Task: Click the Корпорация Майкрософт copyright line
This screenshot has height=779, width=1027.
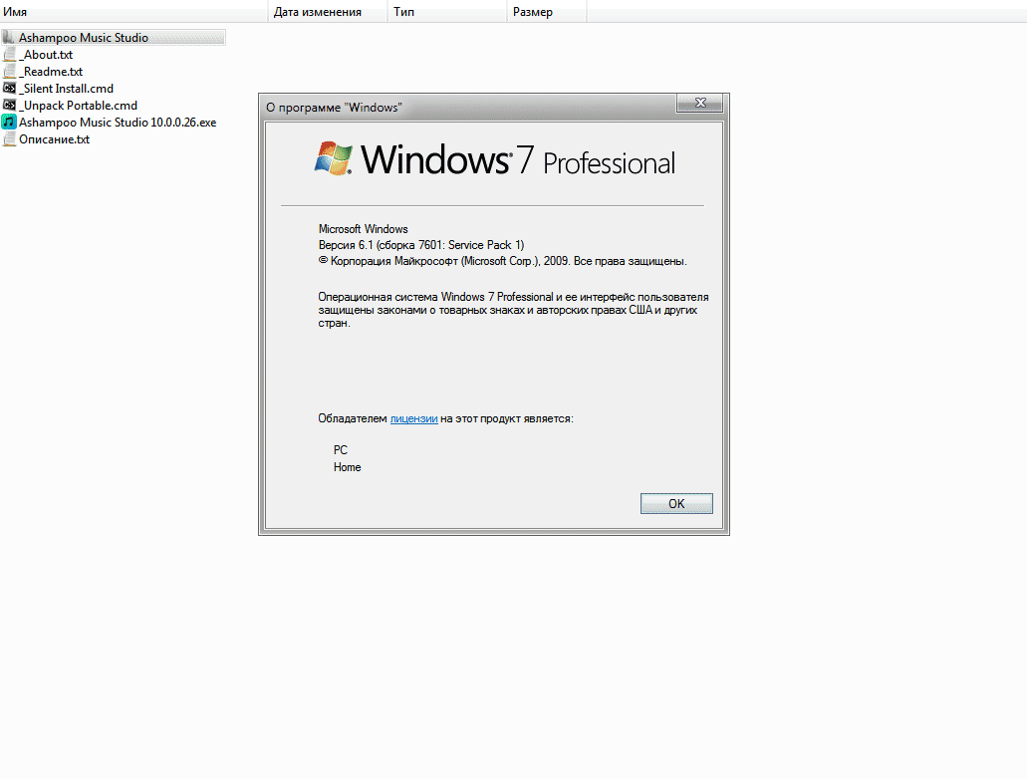Action: pos(502,261)
